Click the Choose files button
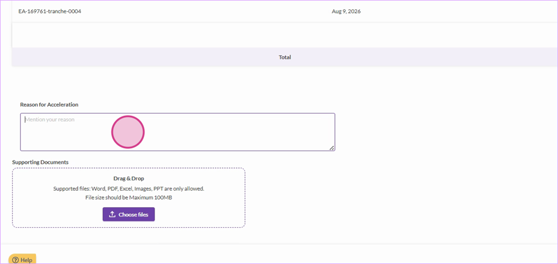558x264 pixels. tap(129, 214)
